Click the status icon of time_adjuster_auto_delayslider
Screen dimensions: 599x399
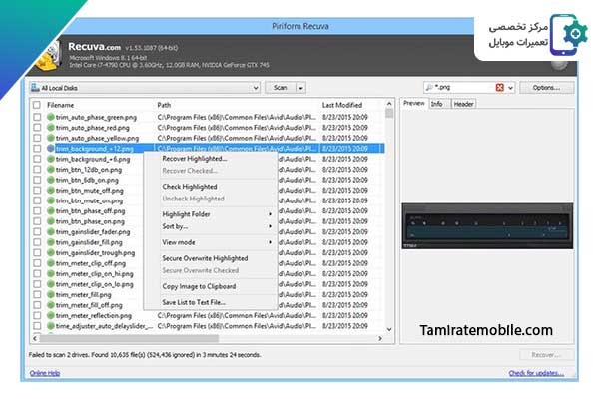[51, 326]
